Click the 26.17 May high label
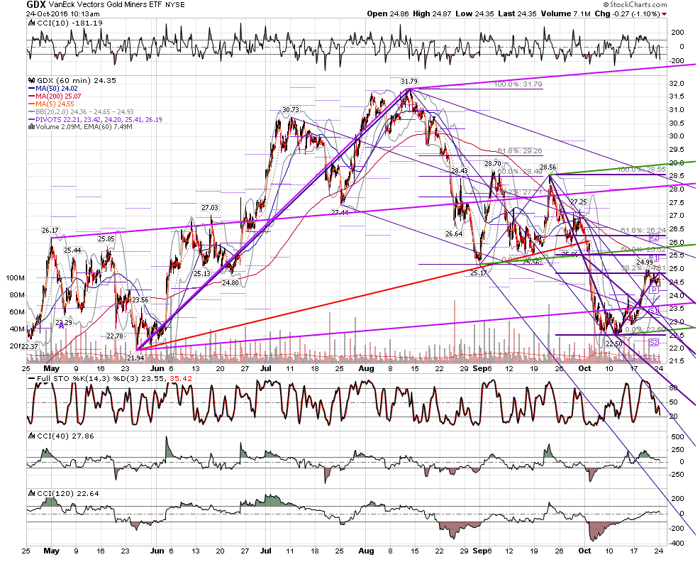Screen dimensions: 700x562 (x=50, y=231)
